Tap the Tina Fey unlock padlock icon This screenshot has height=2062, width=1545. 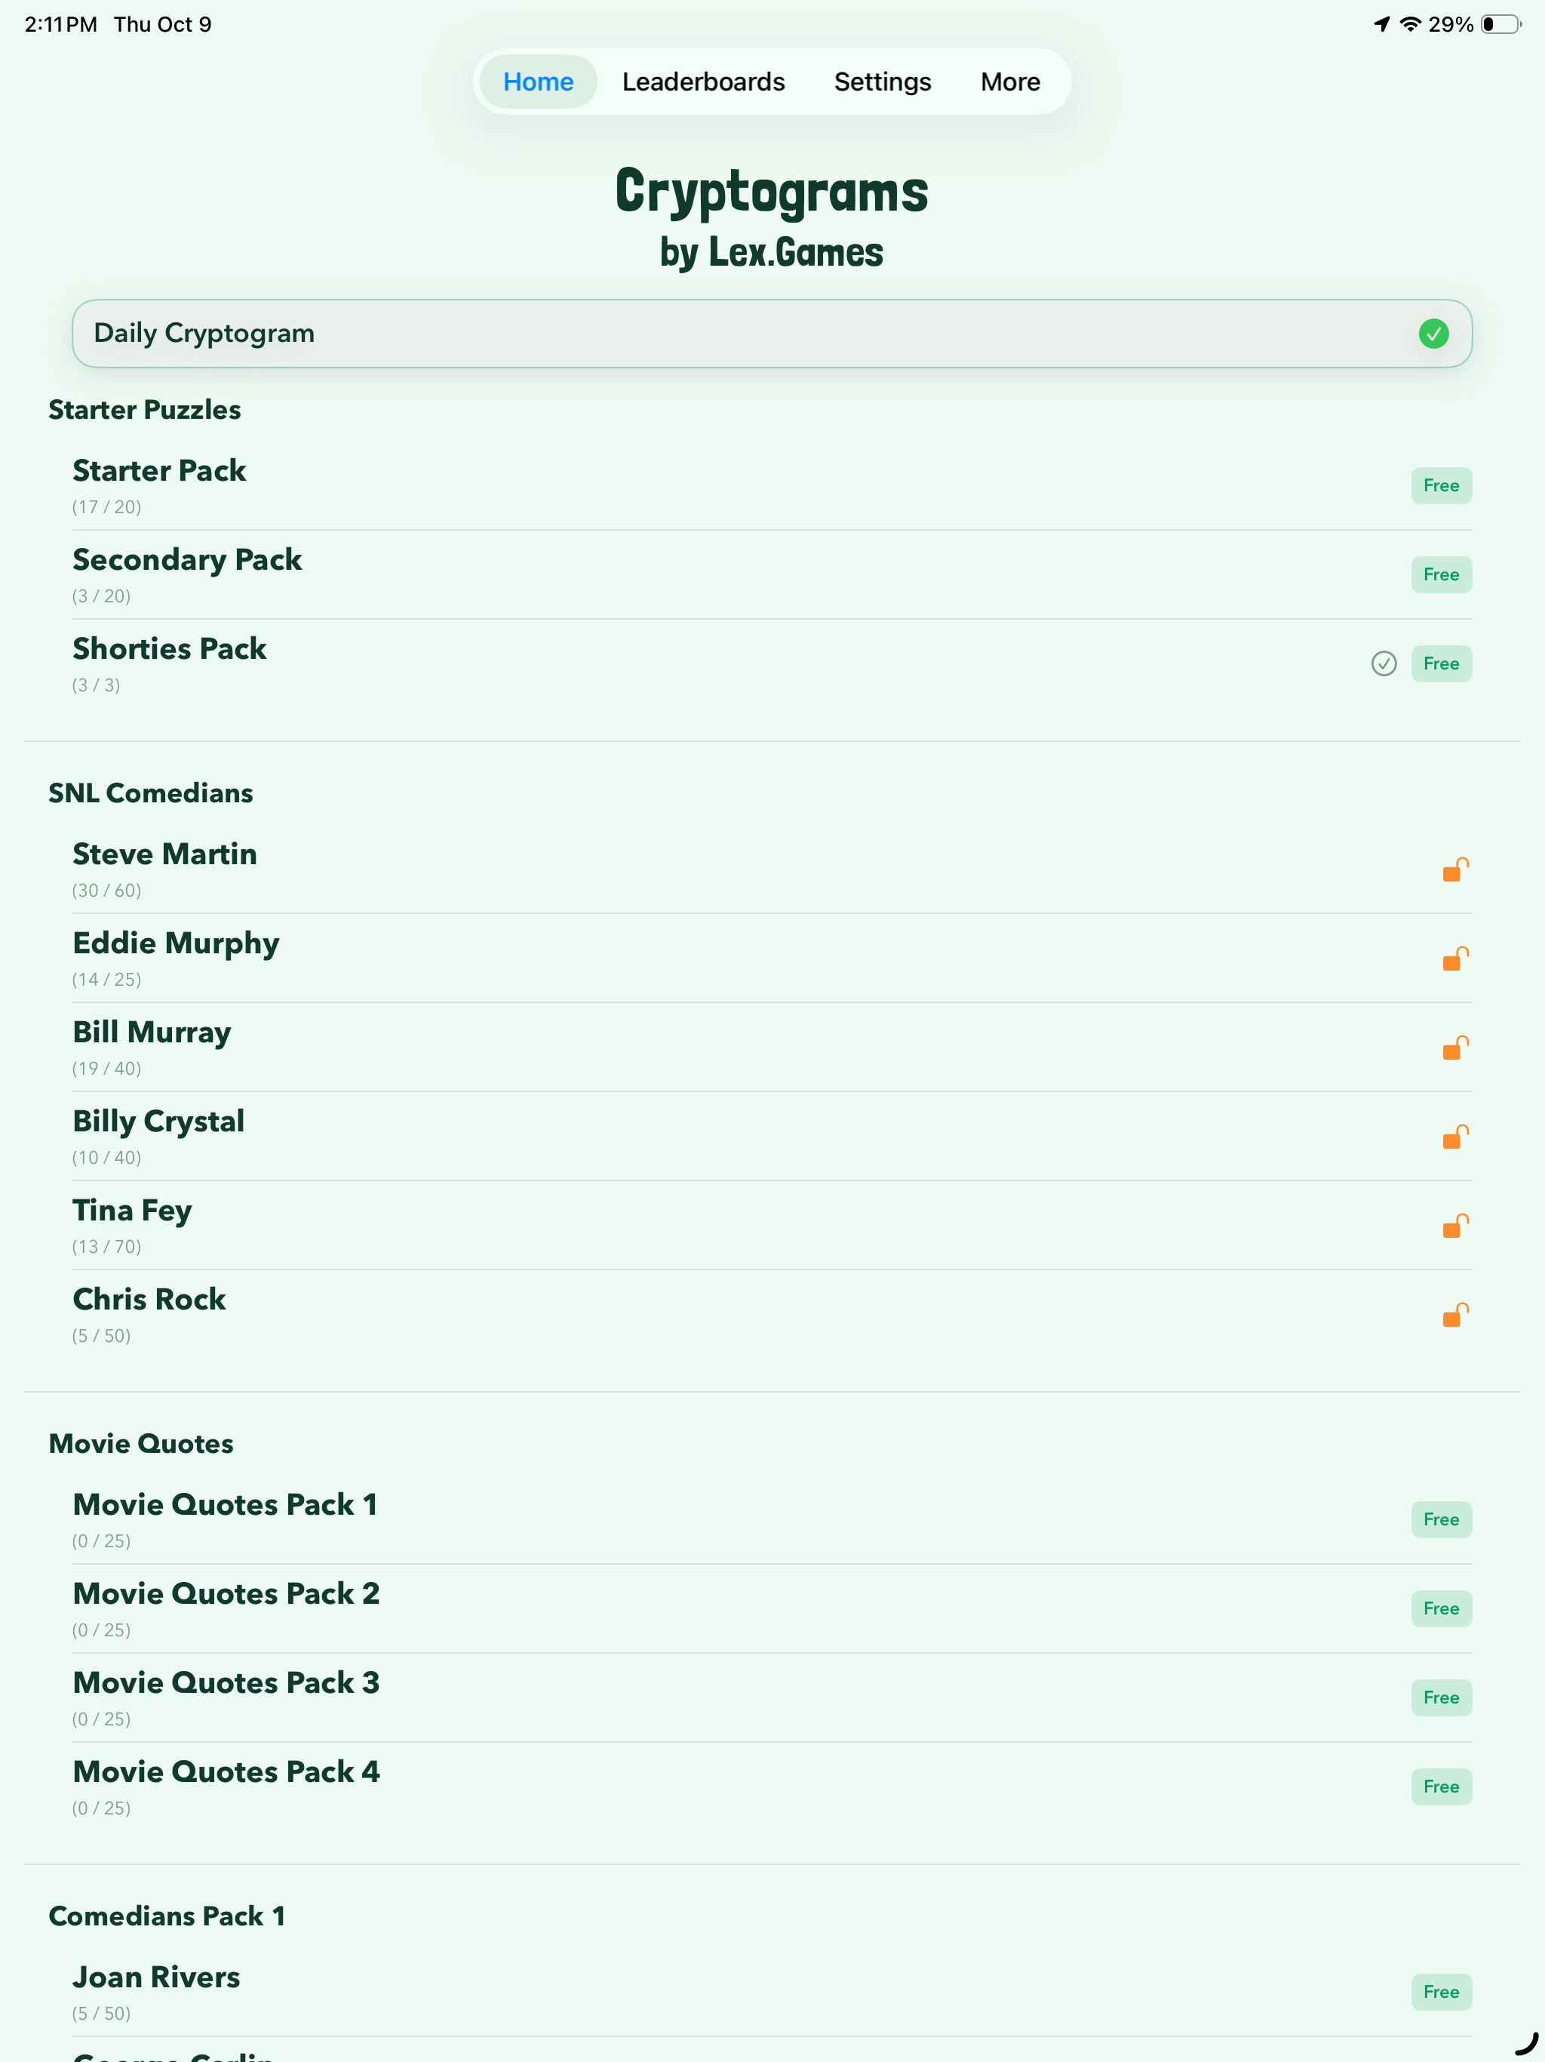(x=1455, y=1226)
